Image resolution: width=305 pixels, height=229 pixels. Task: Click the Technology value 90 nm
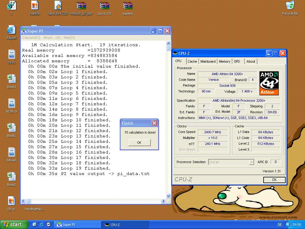pyautogui.click(x=206, y=91)
